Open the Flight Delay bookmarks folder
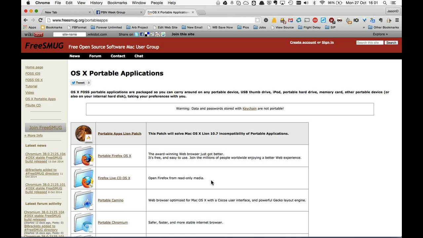Image resolution: width=423 pixels, height=238 pixels. pos(309,27)
